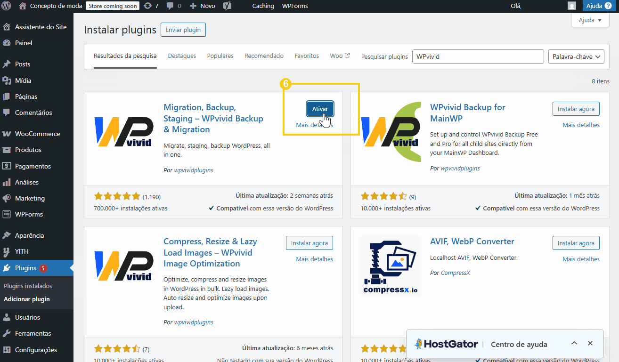Open Assistente do Site in sidebar

[37, 27]
